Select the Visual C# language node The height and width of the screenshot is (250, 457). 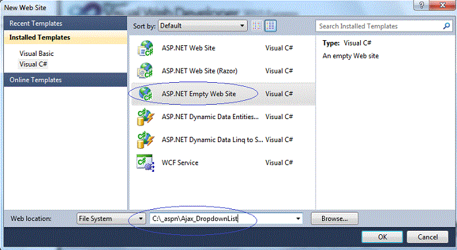click(33, 64)
